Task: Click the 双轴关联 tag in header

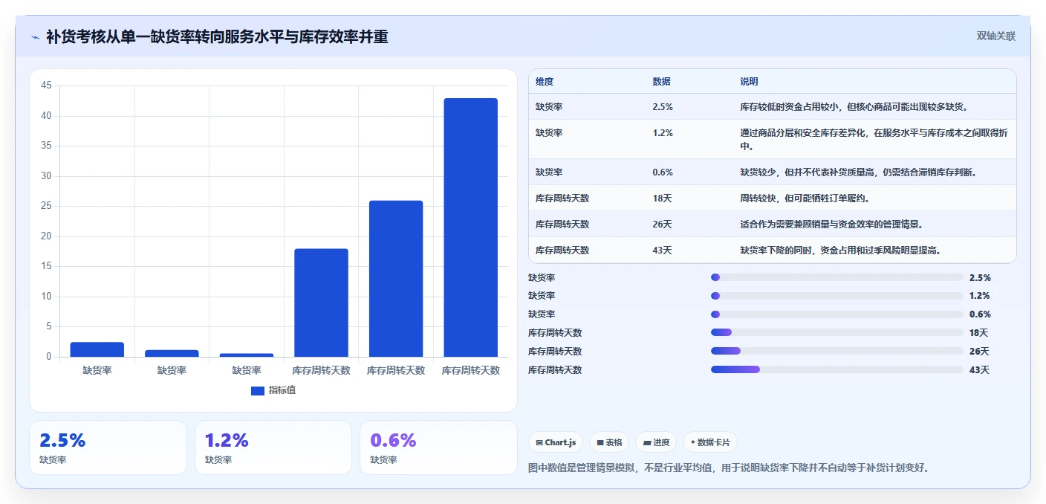Action: click(995, 36)
